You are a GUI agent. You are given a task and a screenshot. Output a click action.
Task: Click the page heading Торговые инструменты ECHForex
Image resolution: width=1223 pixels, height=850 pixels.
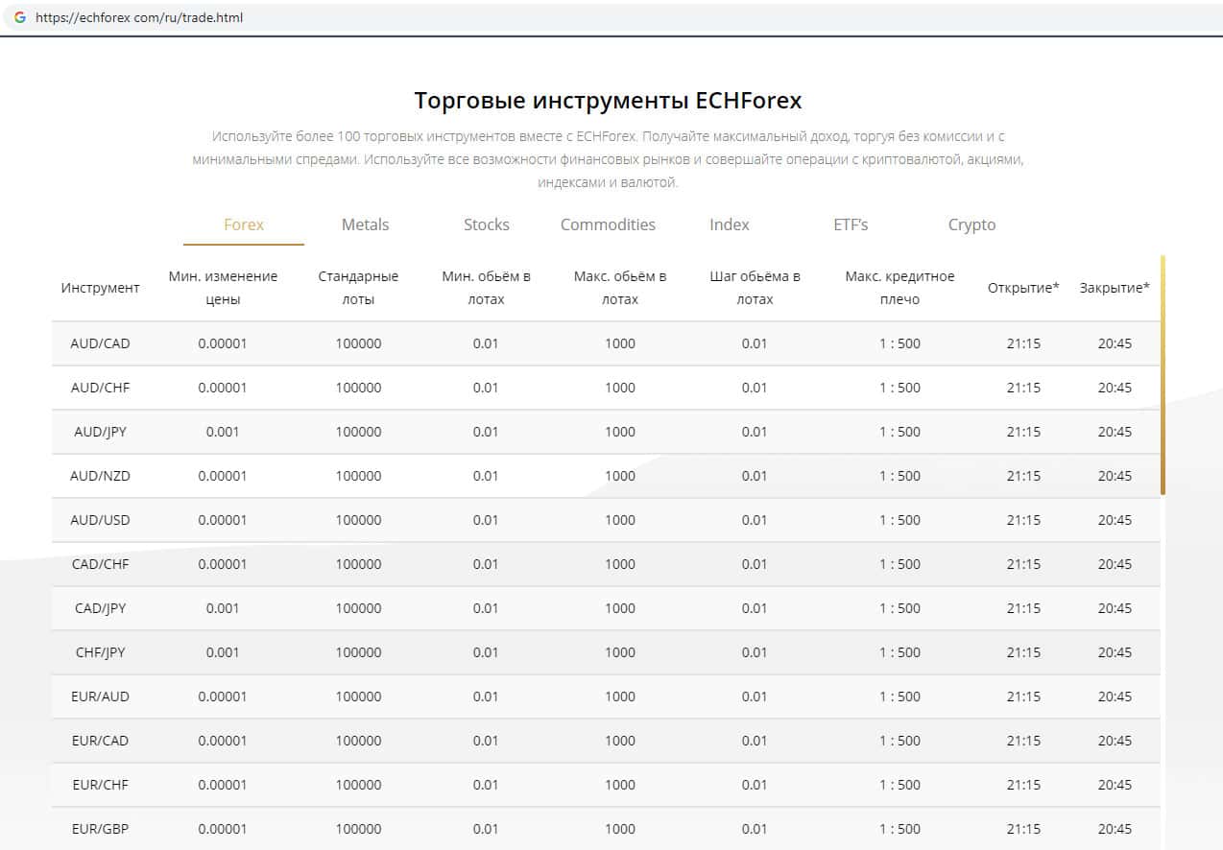click(x=608, y=101)
